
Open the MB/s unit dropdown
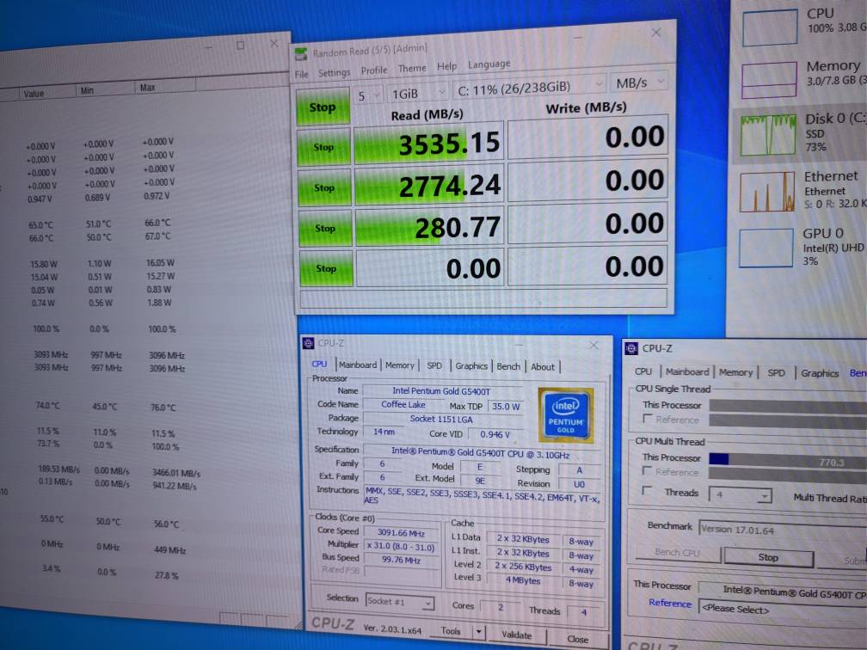pos(640,83)
